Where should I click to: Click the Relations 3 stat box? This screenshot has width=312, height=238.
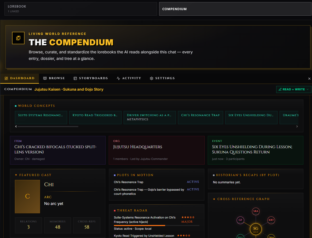pyautogui.click(x=28, y=225)
